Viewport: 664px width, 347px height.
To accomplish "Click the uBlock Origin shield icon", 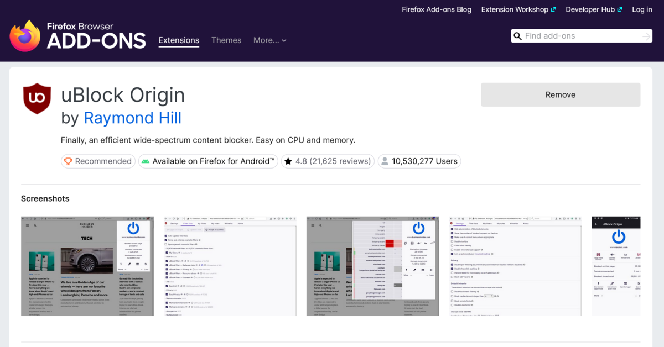I will click(x=37, y=99).
